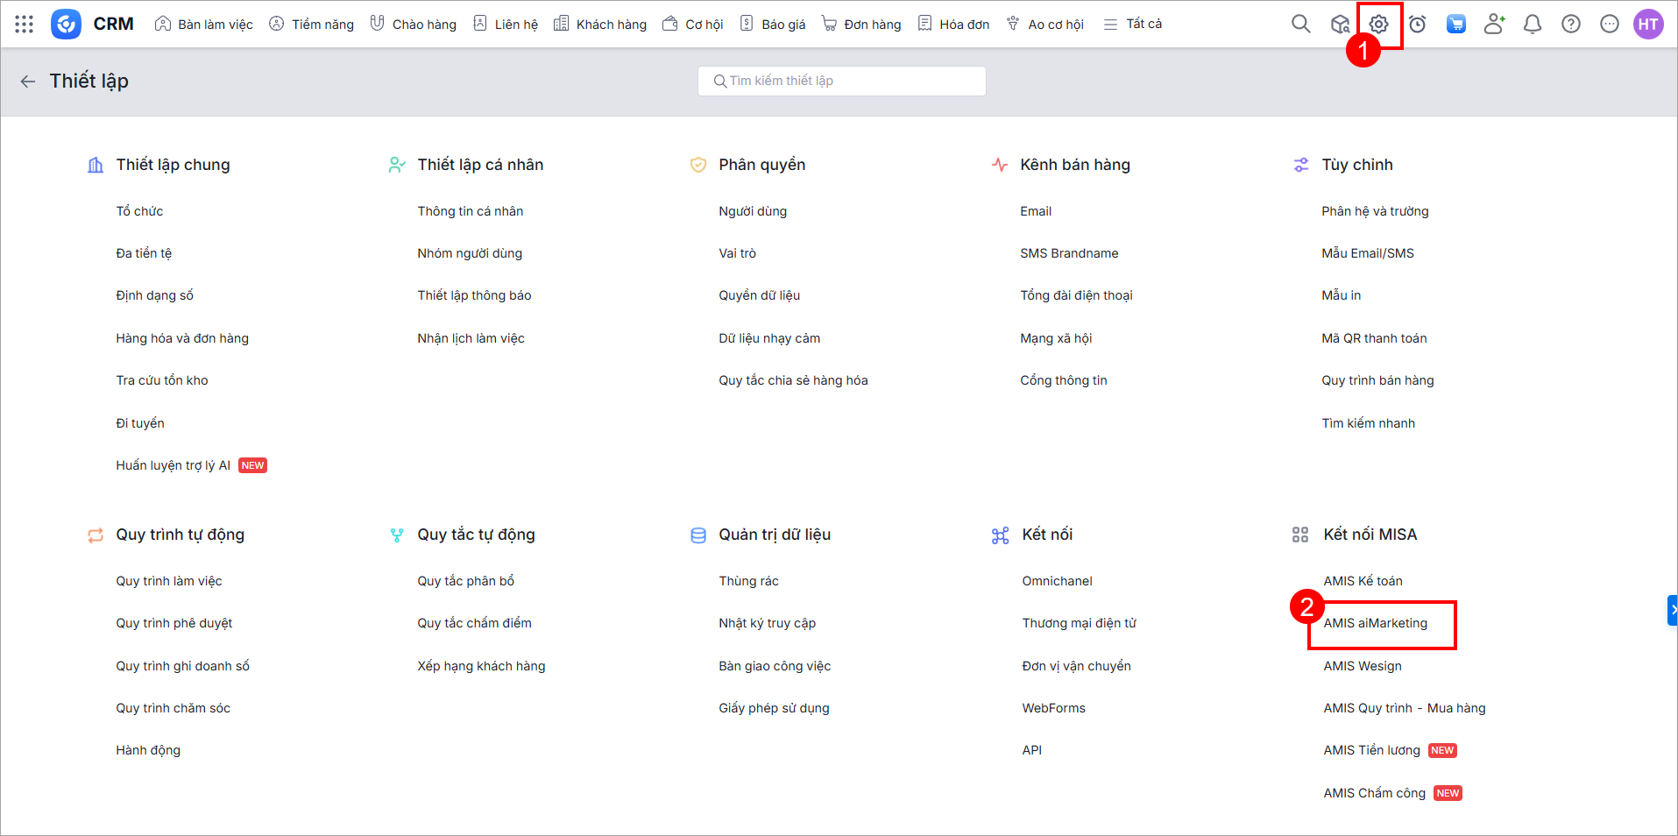The height and width of the screenshot is (836, 1678).
Task: Open the Báo giá tab
Action: pyautogui.click(x=773, y=25)
